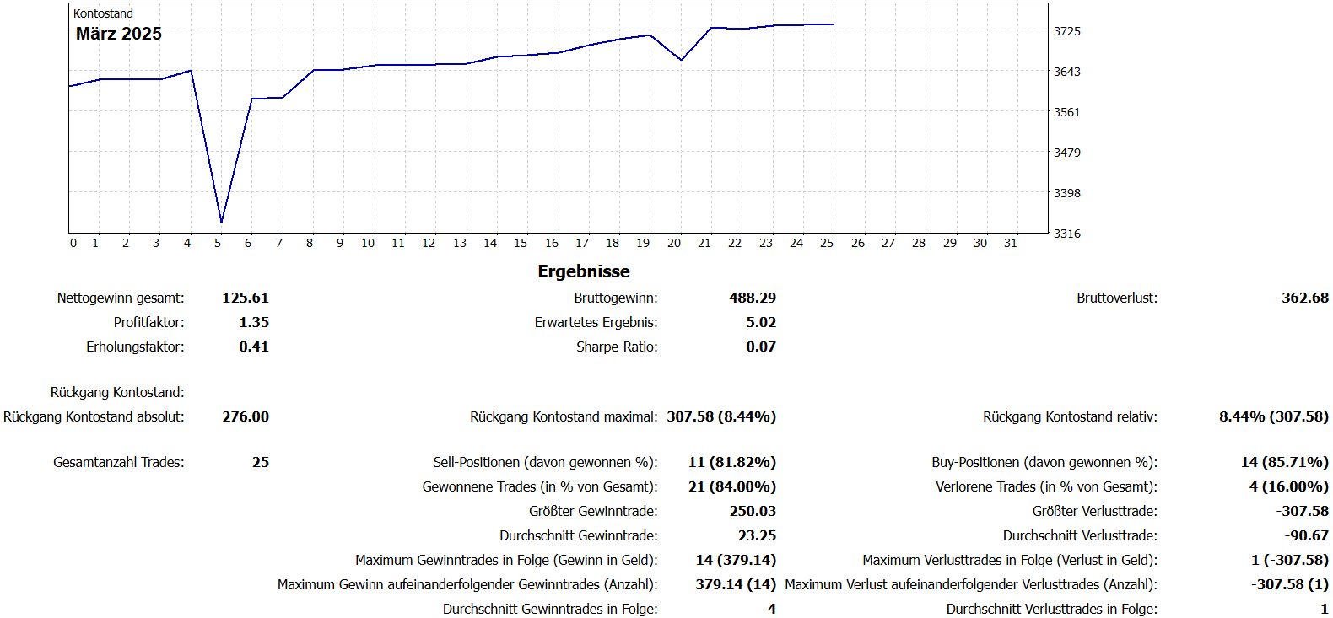Click the y-axis label 3725
This screenshot has height=618, width=1333.
point(1067,31)
